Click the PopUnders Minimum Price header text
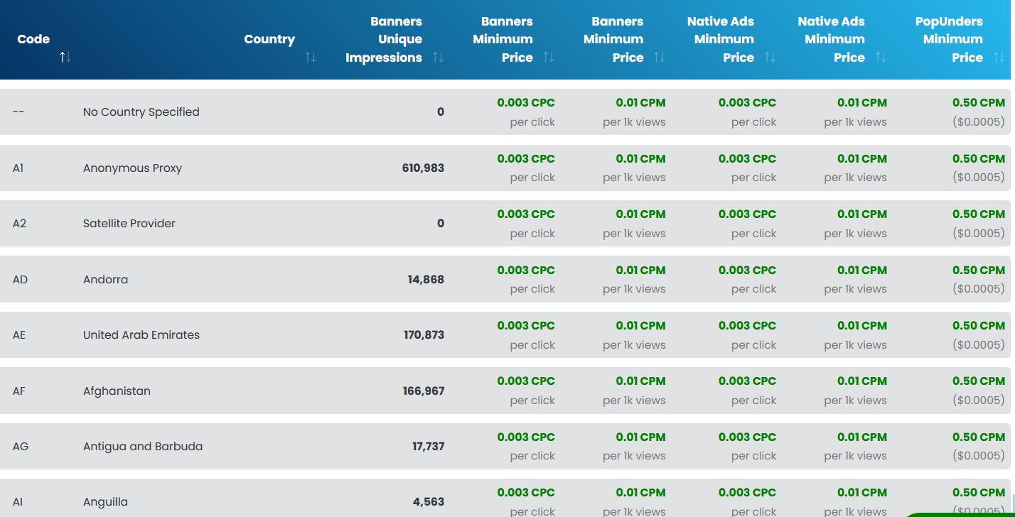Screen dimensions: 1015x517 click(x=952, y=39)
